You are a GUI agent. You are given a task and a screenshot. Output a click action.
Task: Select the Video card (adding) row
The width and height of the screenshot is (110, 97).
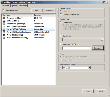click(28, 24)
